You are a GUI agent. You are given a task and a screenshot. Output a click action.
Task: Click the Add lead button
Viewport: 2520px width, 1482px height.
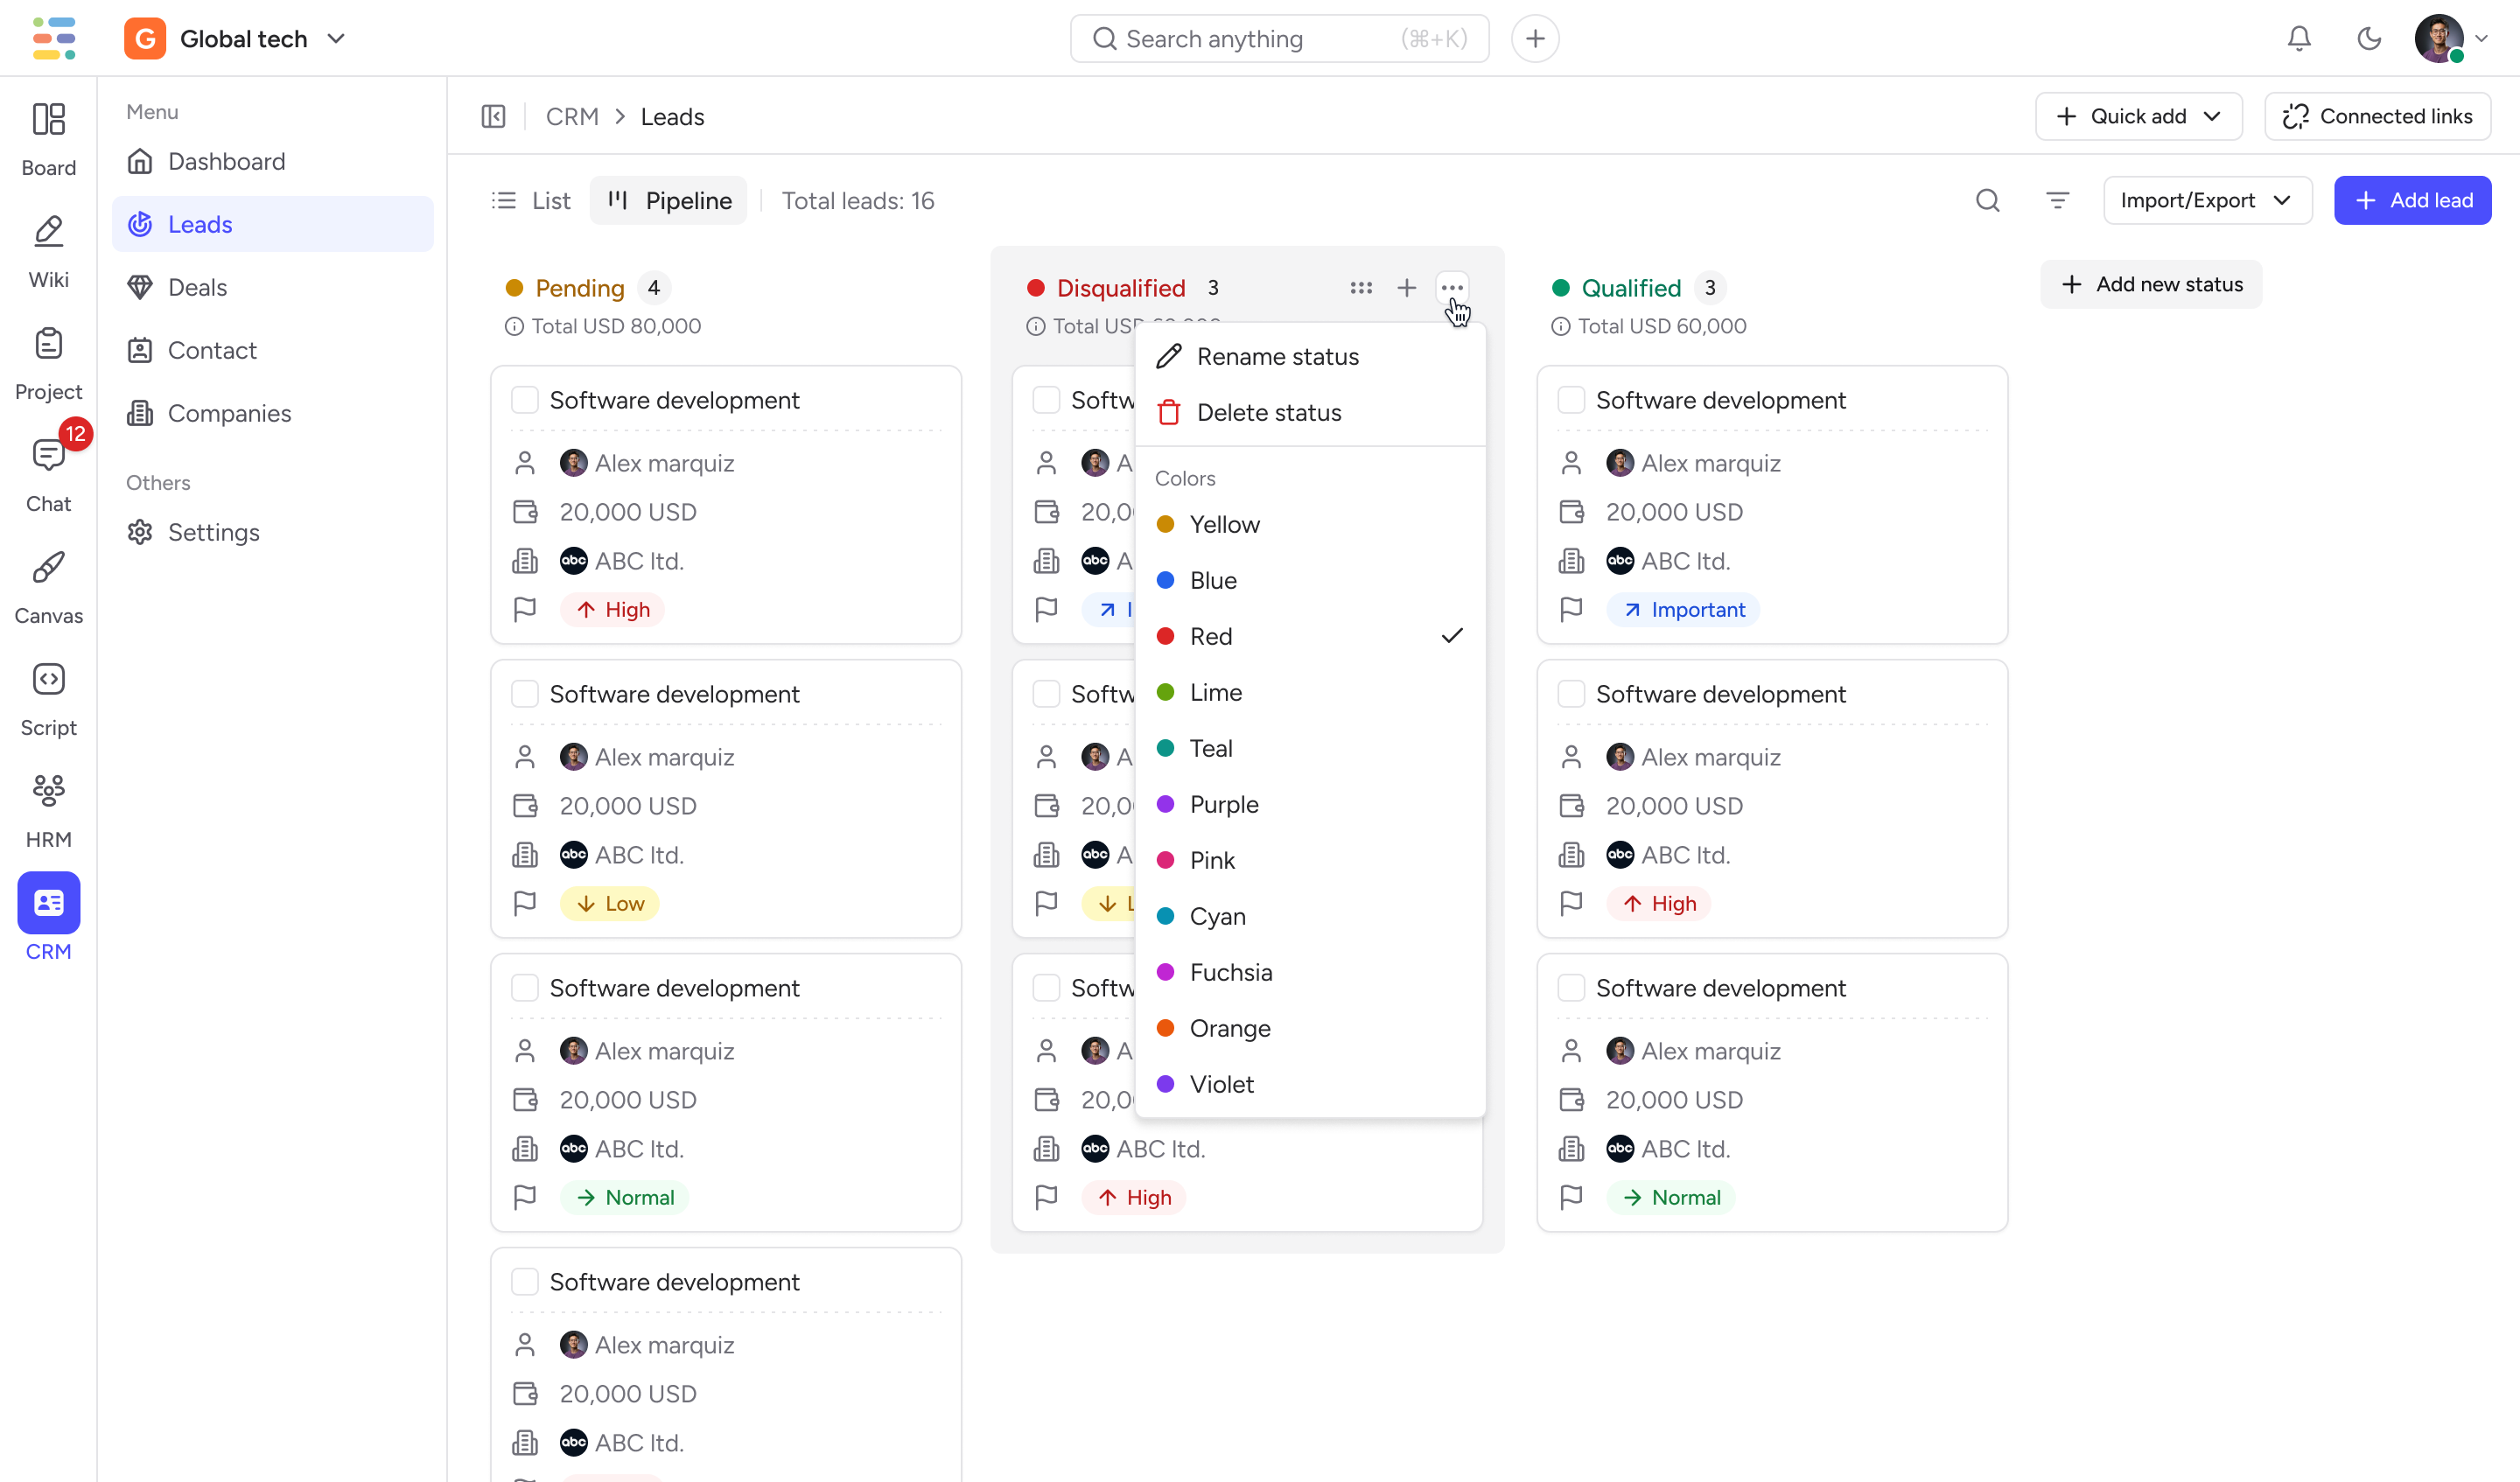click(2412, 201)
